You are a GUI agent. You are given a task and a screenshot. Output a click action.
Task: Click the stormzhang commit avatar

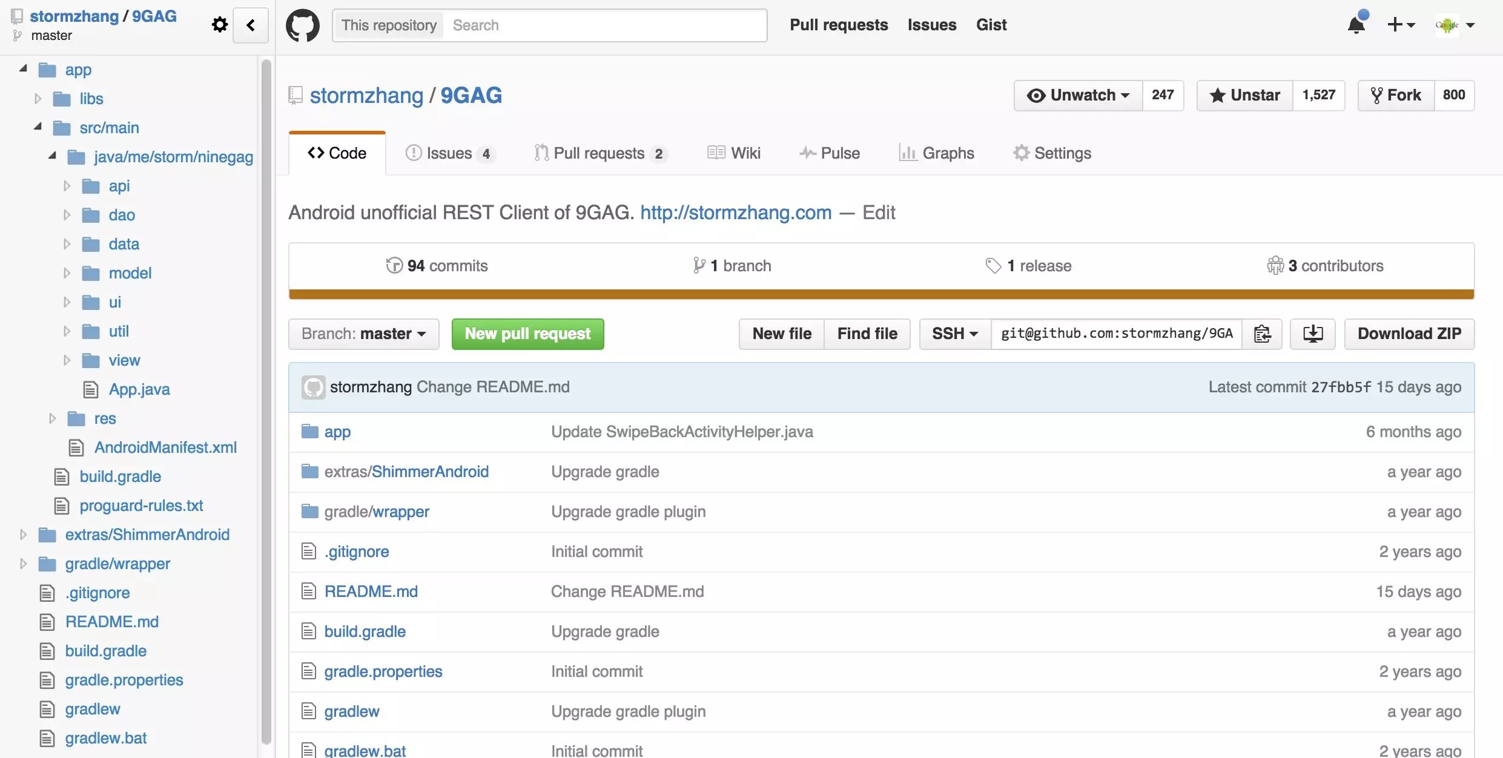click(x=313, y=387)
